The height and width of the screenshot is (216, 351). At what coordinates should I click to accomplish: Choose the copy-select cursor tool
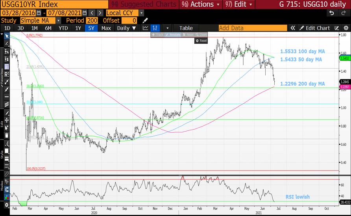click(x=7, y=128)
